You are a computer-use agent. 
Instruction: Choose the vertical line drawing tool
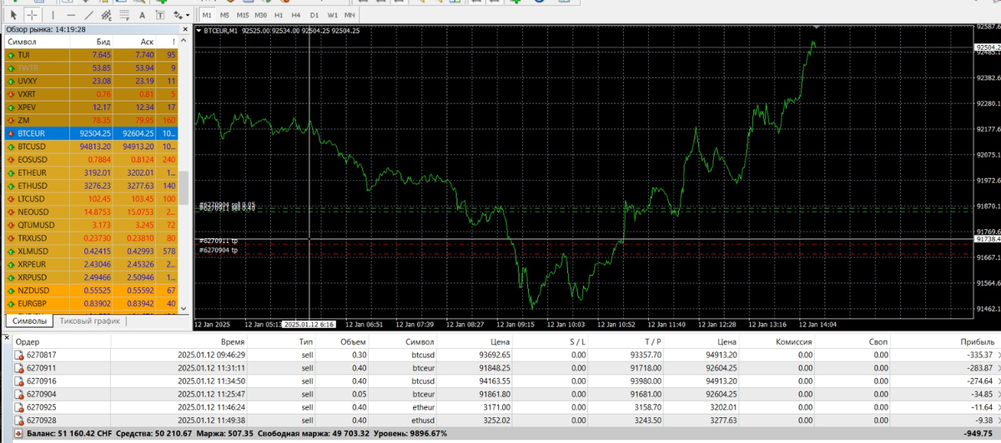52,15
